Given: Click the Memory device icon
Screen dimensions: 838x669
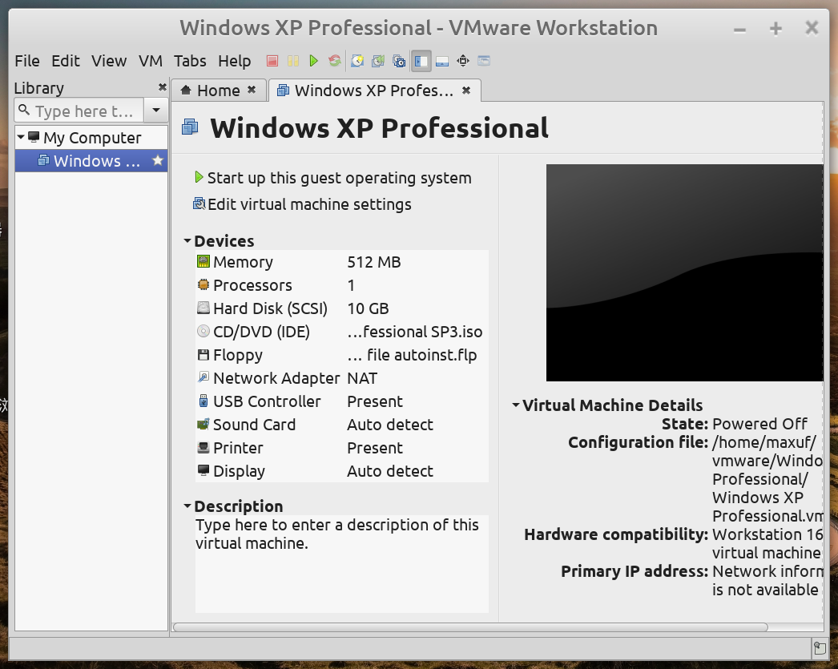Looking at the screenshot, I should (x=203, y=261).
